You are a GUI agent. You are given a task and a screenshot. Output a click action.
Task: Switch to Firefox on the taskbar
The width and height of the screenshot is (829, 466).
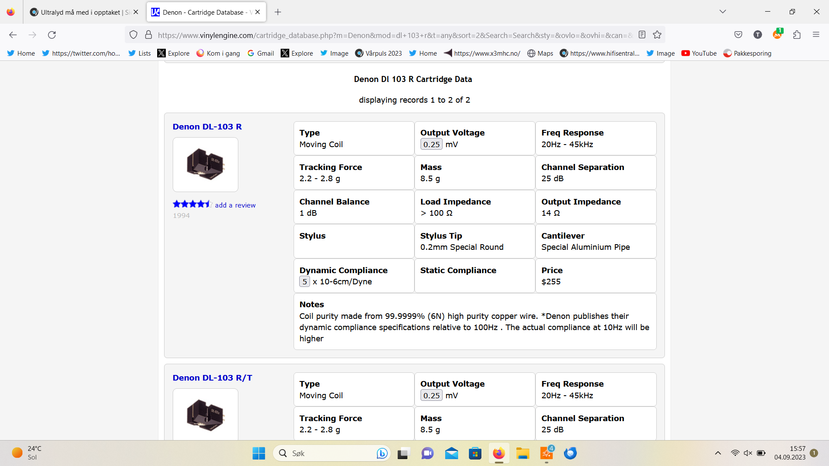[x=499, y=453]
